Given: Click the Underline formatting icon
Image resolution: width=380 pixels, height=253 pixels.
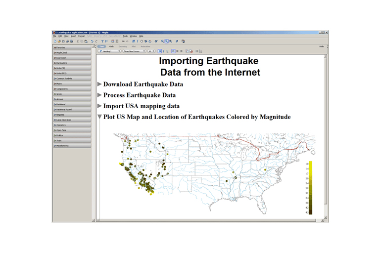Looking at the screenshot, I should (167, 51).
